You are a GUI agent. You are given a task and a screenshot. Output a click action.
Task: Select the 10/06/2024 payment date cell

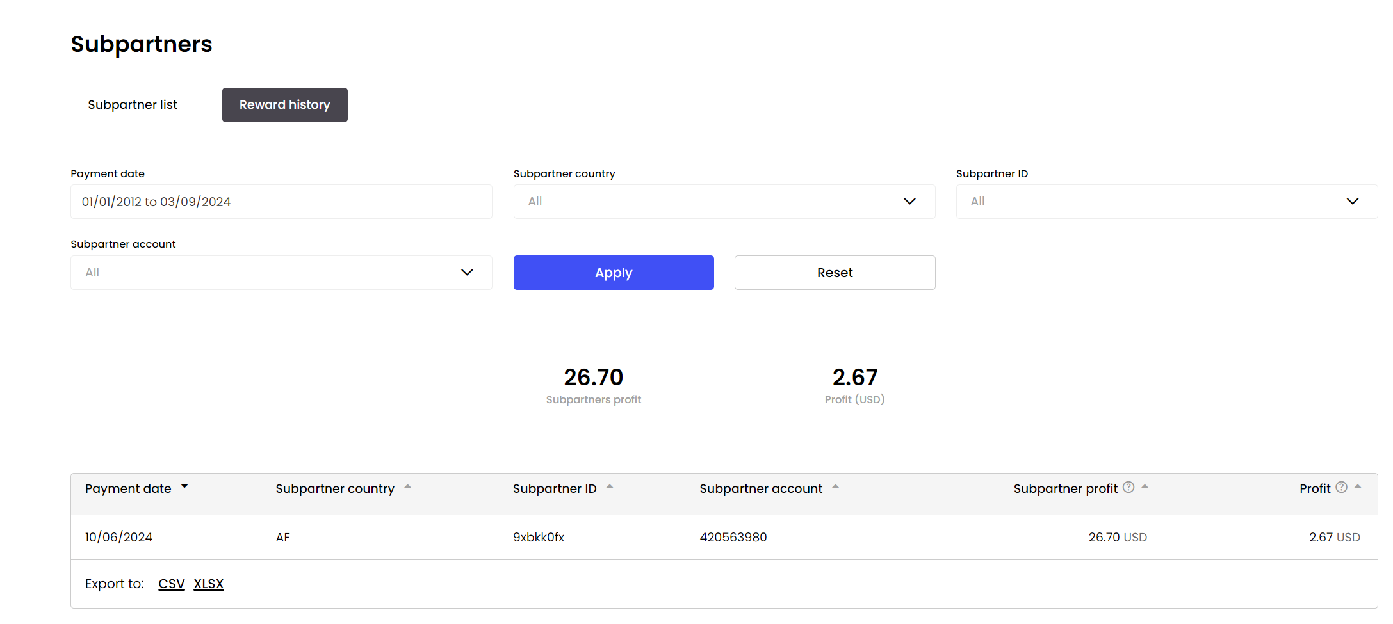[119, 538]
